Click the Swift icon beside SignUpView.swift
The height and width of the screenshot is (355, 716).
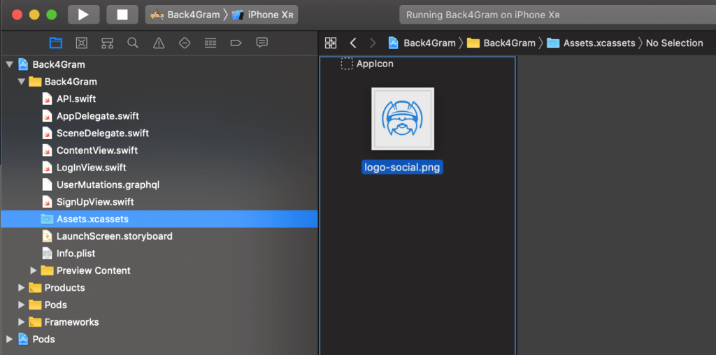coord(47,202)
